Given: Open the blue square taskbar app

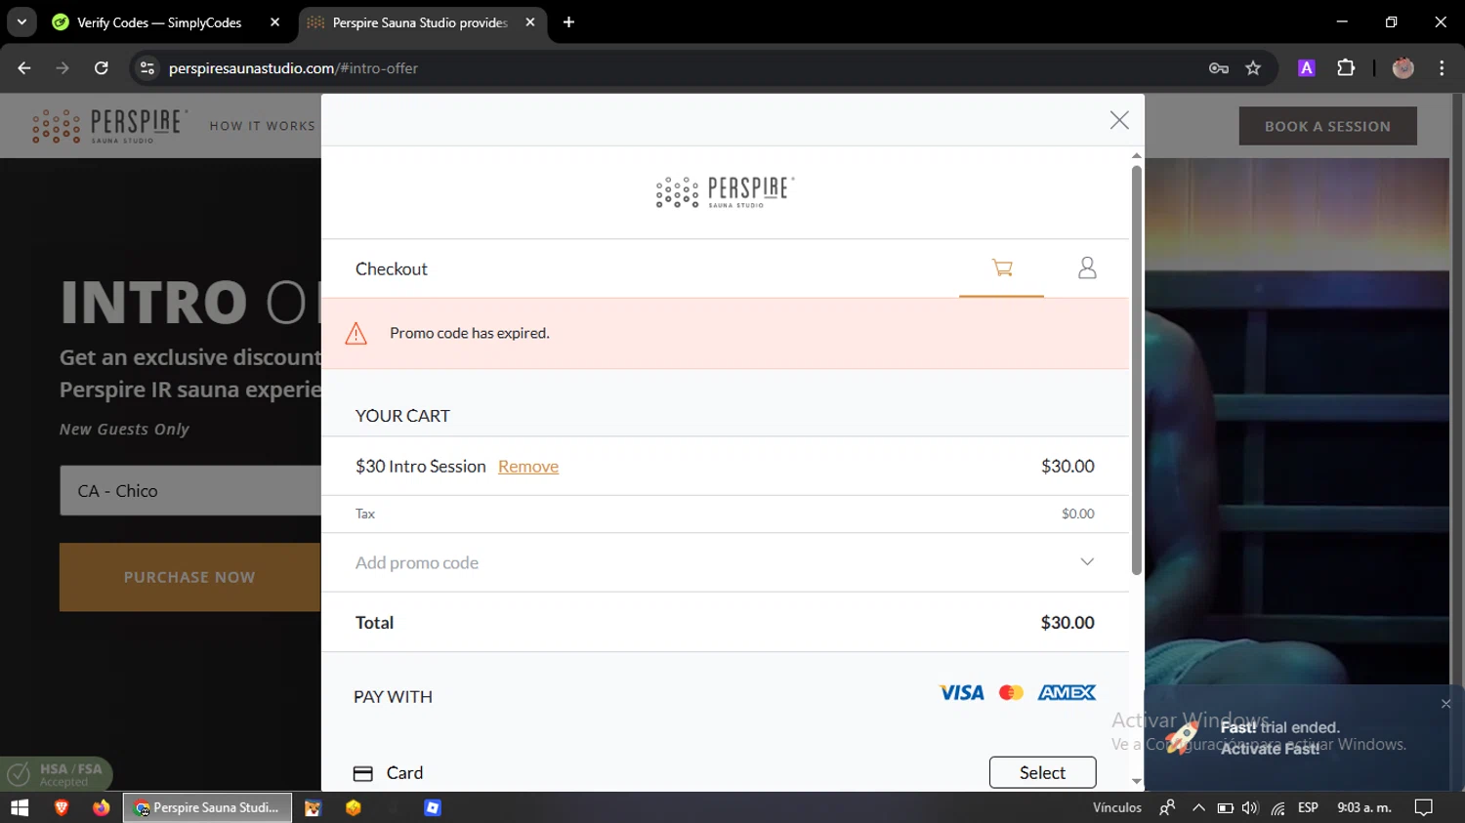Looking at the screenshot, I should click(x=433, y=807).
